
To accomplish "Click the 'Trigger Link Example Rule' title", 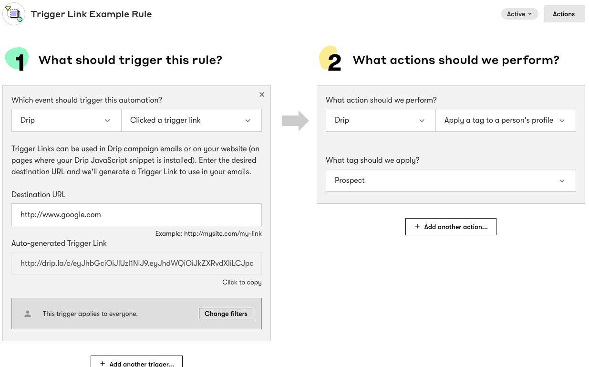I will 92,14.
